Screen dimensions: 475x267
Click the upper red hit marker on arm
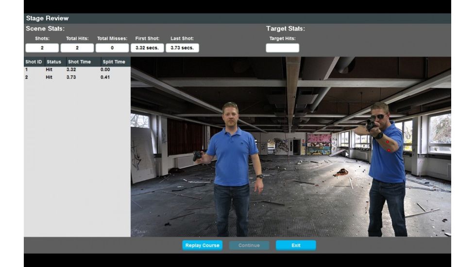tap(388, 142)
